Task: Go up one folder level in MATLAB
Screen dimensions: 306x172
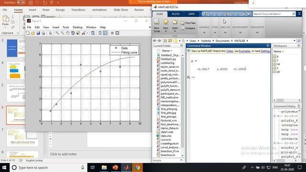Action: tap(165, 41)
